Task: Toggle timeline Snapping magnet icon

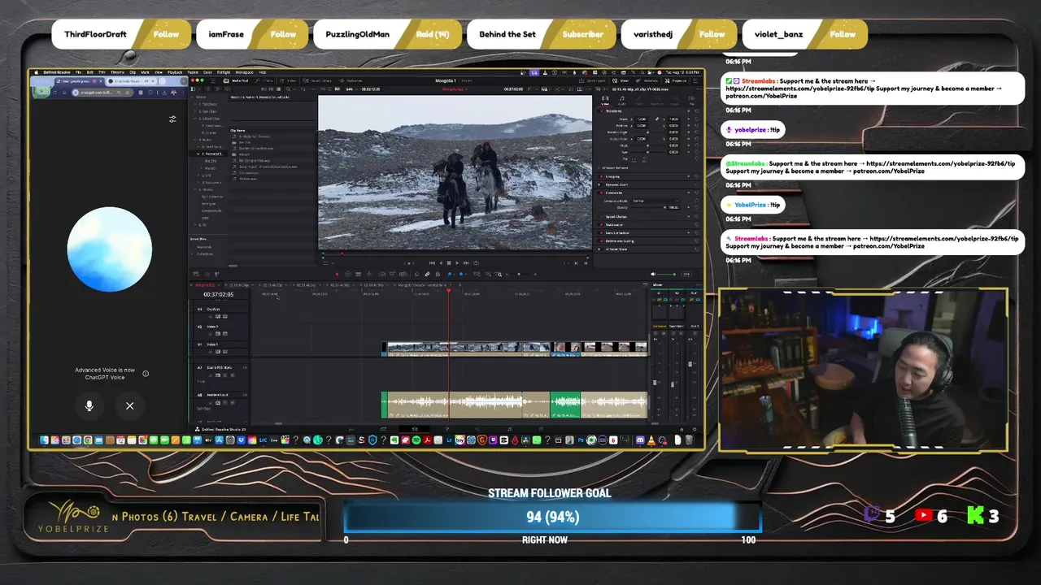Action: point(417,274)
